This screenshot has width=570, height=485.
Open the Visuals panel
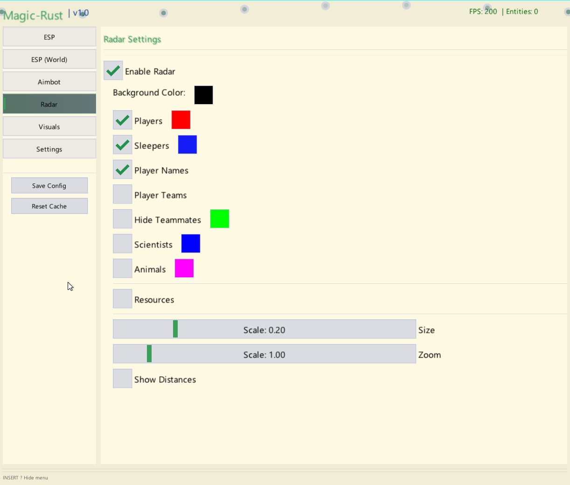point(49,126)
